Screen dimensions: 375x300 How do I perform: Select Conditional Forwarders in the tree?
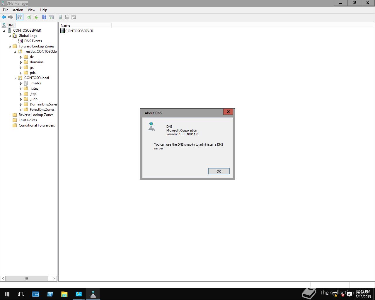37,125
